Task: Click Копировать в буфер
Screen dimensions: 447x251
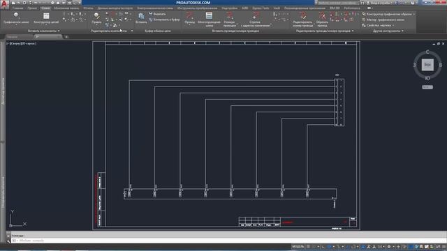Action: 165,20
